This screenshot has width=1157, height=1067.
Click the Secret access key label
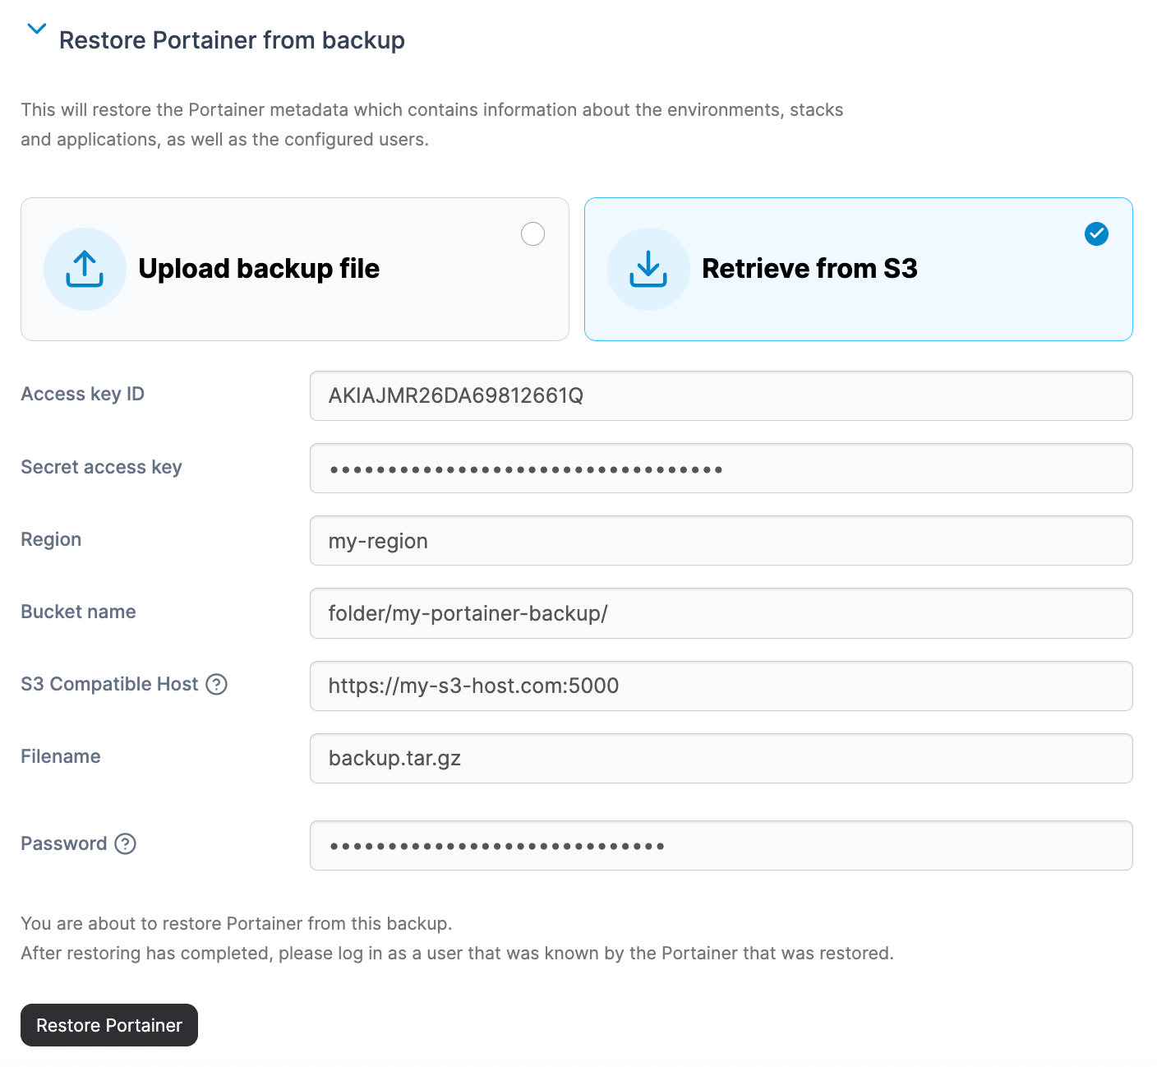coord(101,467)
